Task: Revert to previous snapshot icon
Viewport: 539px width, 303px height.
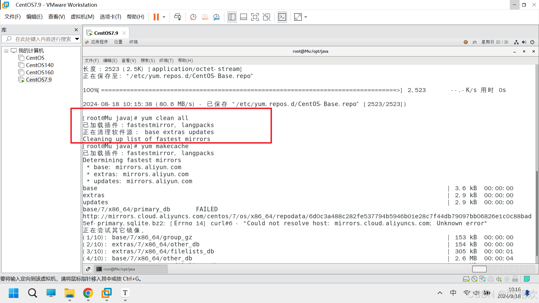Action: 205,17
